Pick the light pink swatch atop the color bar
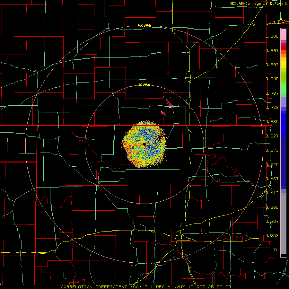Viewport: 289px width, 289px height. (284, 34)
